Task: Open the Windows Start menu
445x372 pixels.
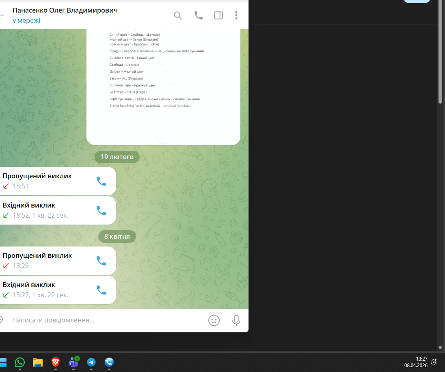Action: point(3,362)
